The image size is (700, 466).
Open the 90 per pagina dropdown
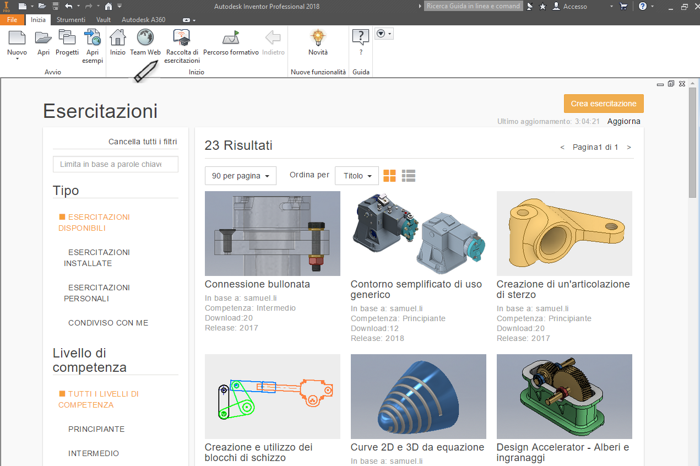coord(241,176)
